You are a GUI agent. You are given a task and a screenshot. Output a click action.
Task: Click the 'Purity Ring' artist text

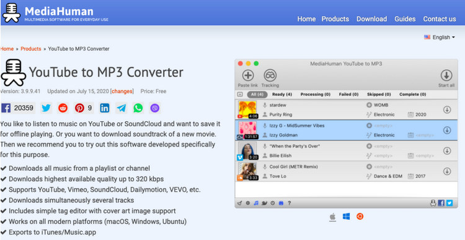point(280,114)
